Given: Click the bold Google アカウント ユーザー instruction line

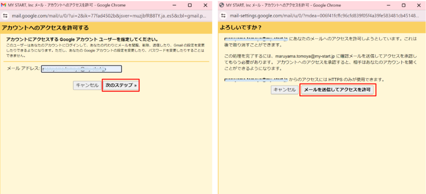Looking at the screenshot, I should click(82, 39).
